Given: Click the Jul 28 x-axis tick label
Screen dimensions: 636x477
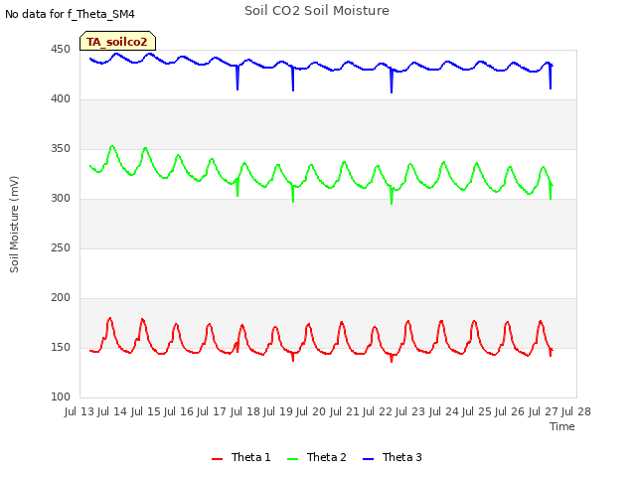Looking at the screenshot, I should pyautogui.click(x=576, y=411).
